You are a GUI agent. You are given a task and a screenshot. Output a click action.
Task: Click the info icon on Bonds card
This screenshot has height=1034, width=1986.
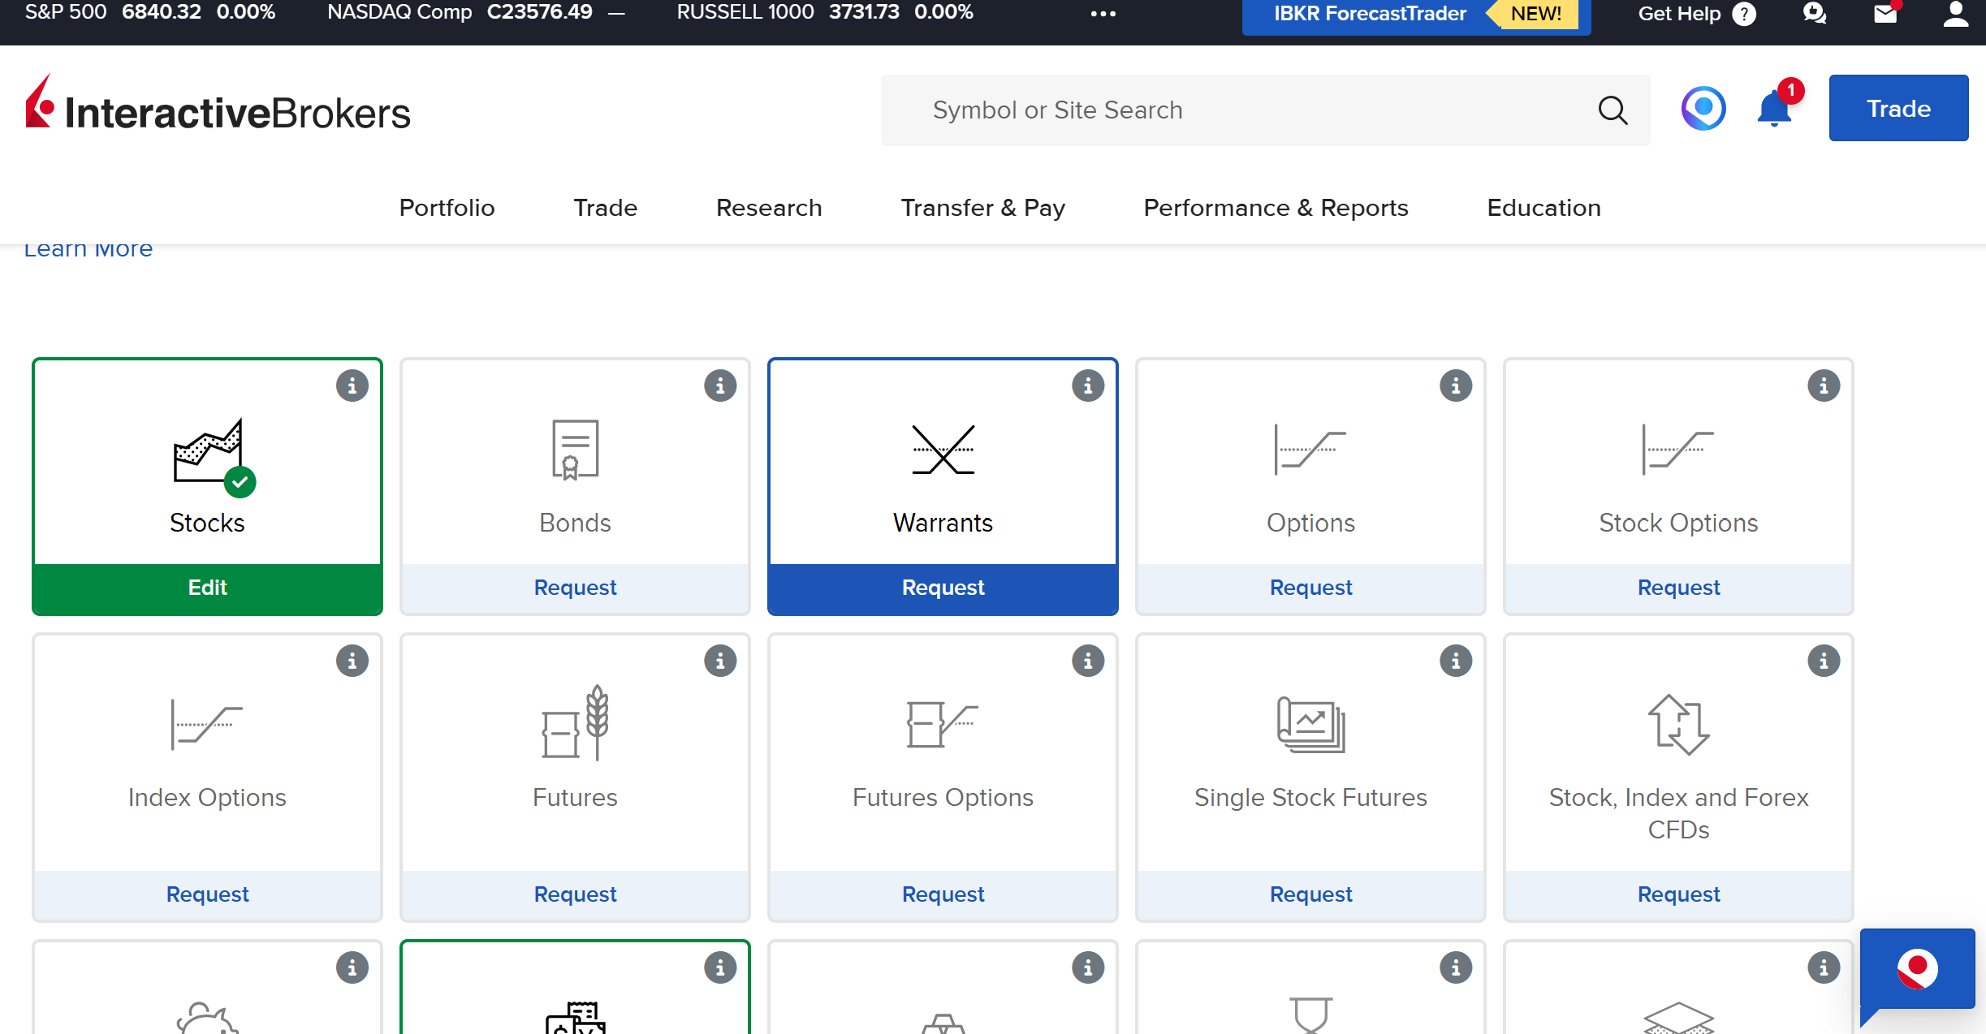pos(719,386)
